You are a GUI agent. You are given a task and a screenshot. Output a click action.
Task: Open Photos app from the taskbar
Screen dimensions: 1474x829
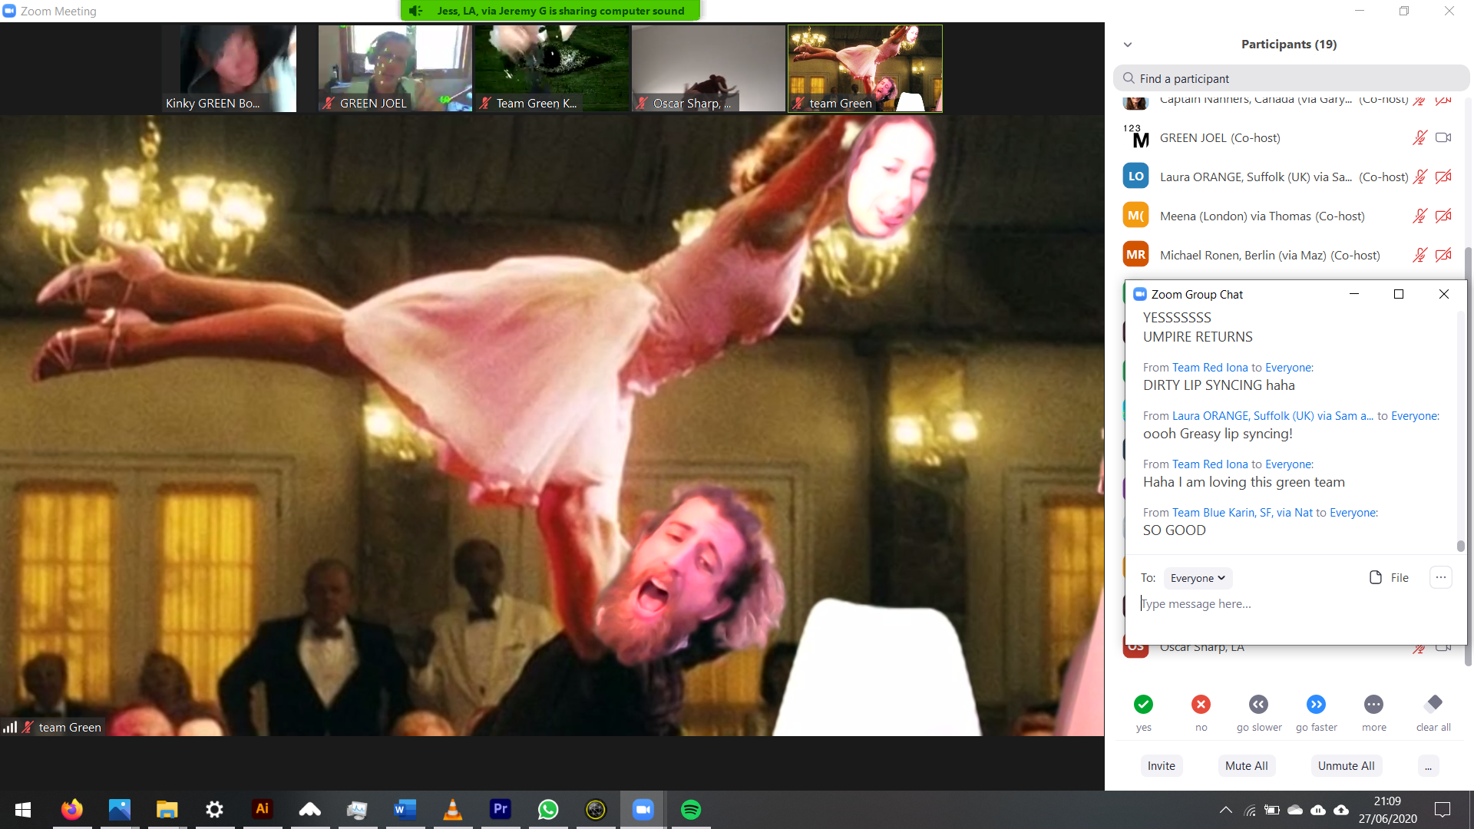point(119,810)
